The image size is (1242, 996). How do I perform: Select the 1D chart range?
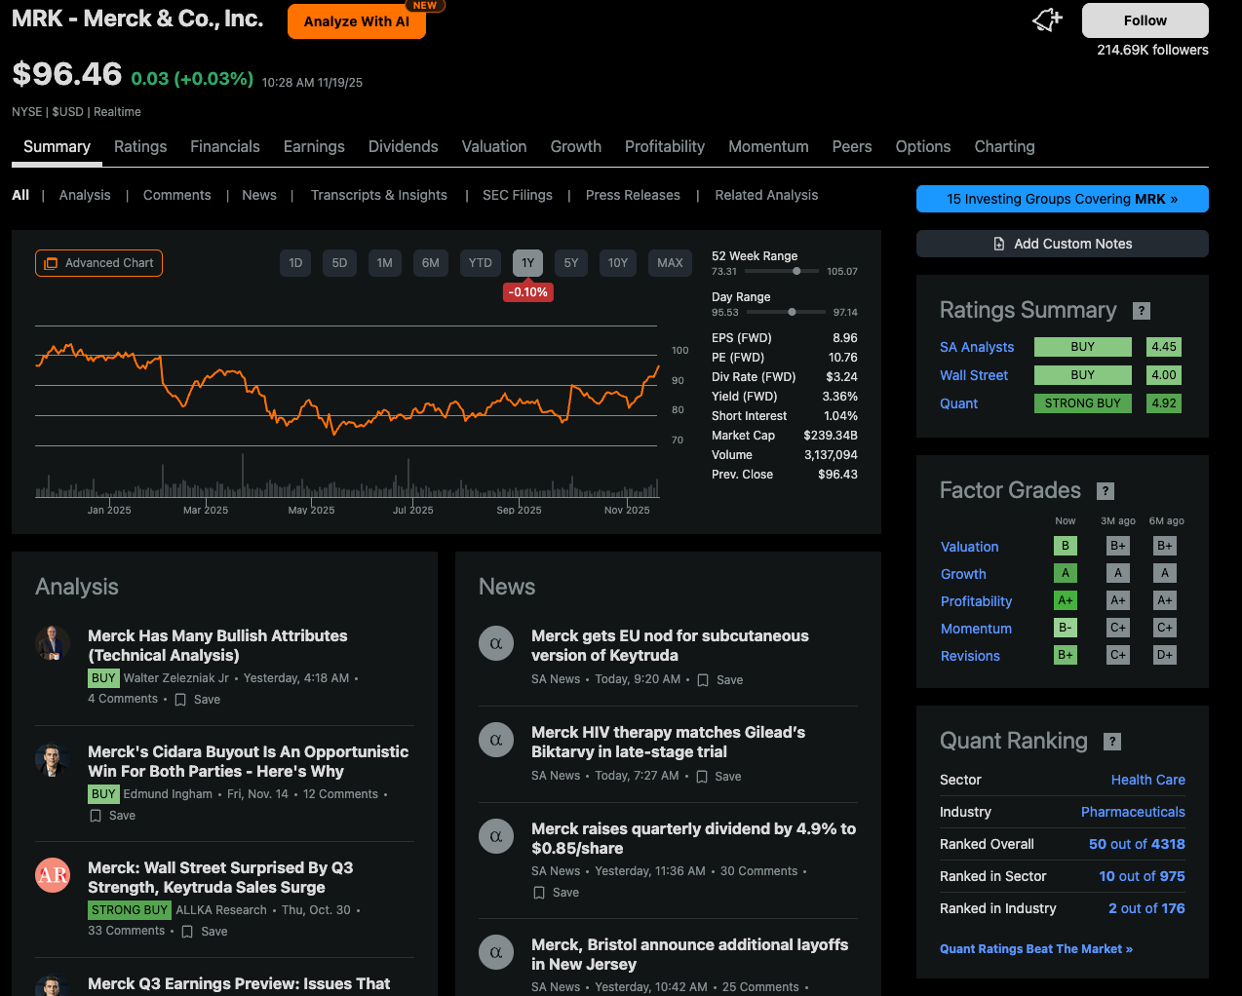(x=295, y=263)
